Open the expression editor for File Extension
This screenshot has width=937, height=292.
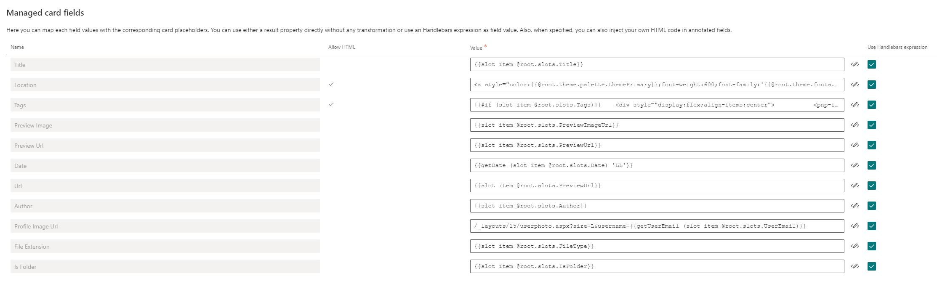point(855,246)
